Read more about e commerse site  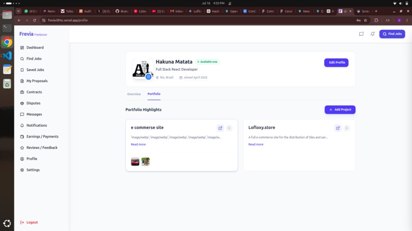(x=138, y=144)
